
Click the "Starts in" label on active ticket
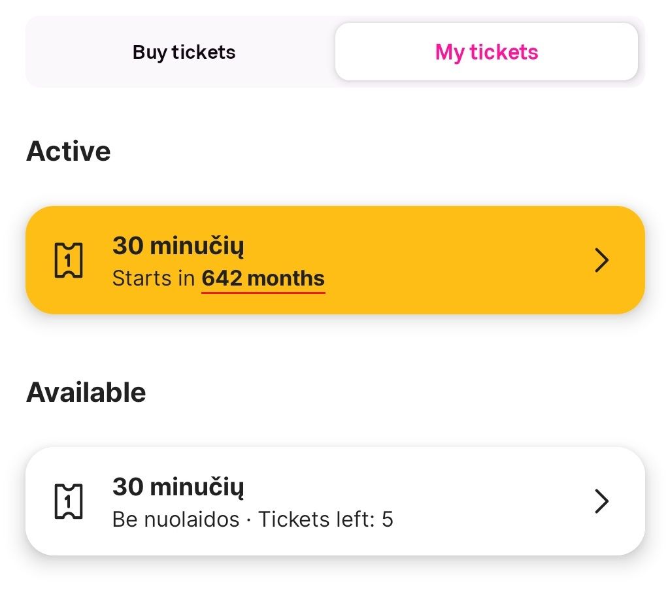coord(154,279)
